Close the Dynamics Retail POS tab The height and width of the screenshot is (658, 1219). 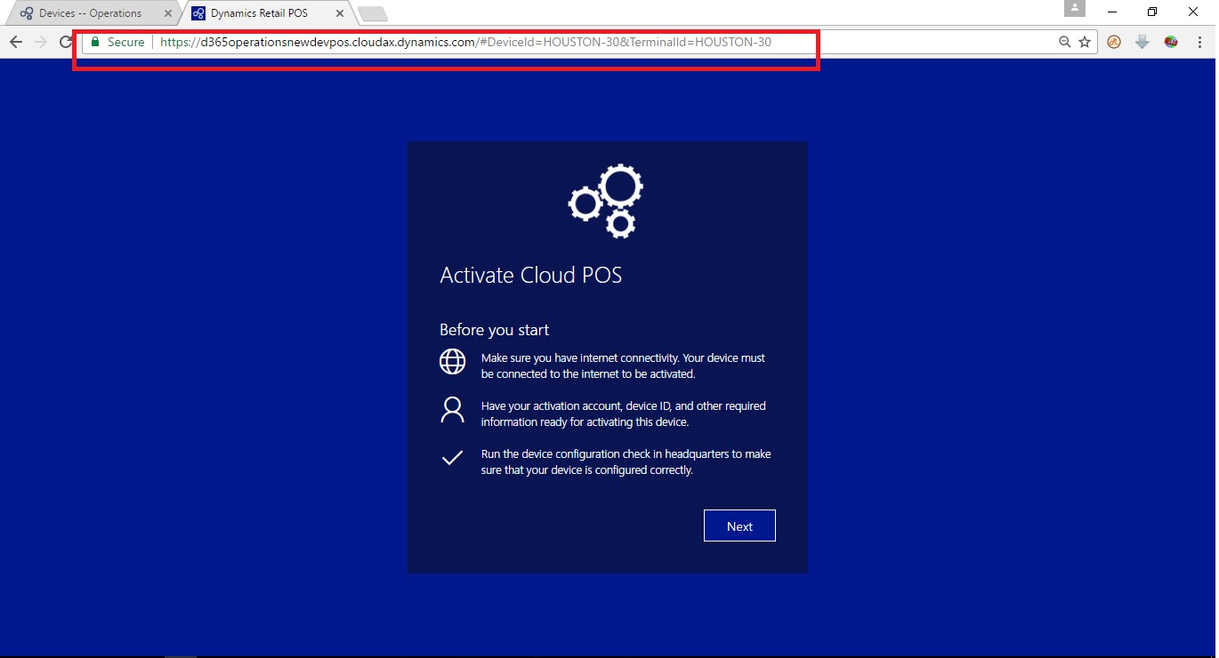pos(339,13)
